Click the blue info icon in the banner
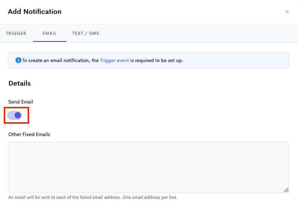The width and height of the screenshot is (298, 207). [x=18, y=60]
